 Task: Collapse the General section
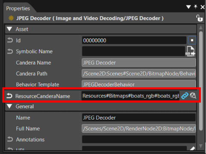tap(9, 106)
